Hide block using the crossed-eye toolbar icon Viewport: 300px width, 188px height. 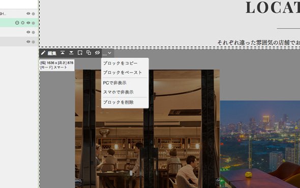pyautogui.click(x=98, y=53)
